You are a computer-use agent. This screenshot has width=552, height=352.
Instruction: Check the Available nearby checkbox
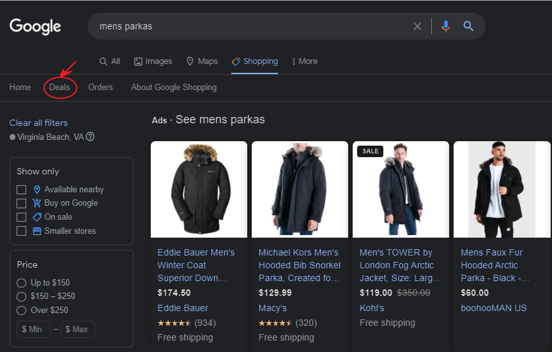coord(22,190)
